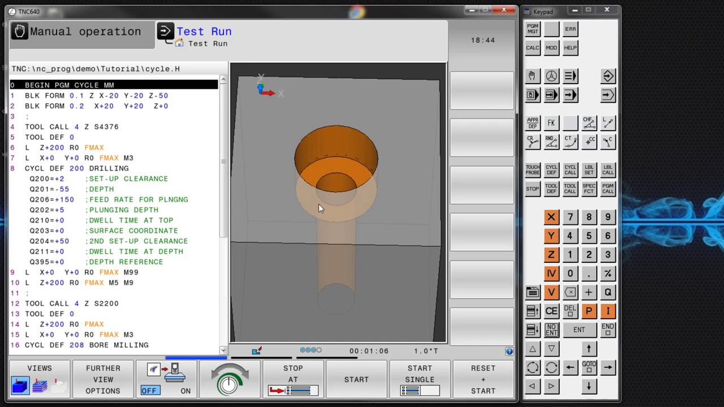The width and height of the screenshot is (724, 407).
Task: Click the DEL block key
Action: [x=570, y=311]
